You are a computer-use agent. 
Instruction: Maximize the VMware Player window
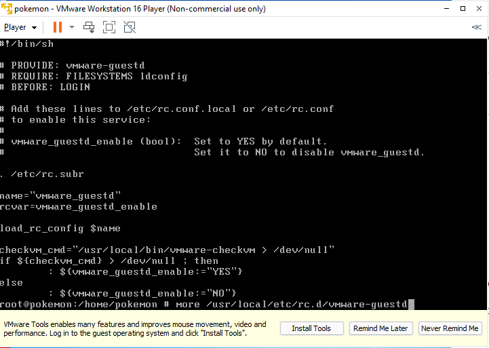click(463, 8)
